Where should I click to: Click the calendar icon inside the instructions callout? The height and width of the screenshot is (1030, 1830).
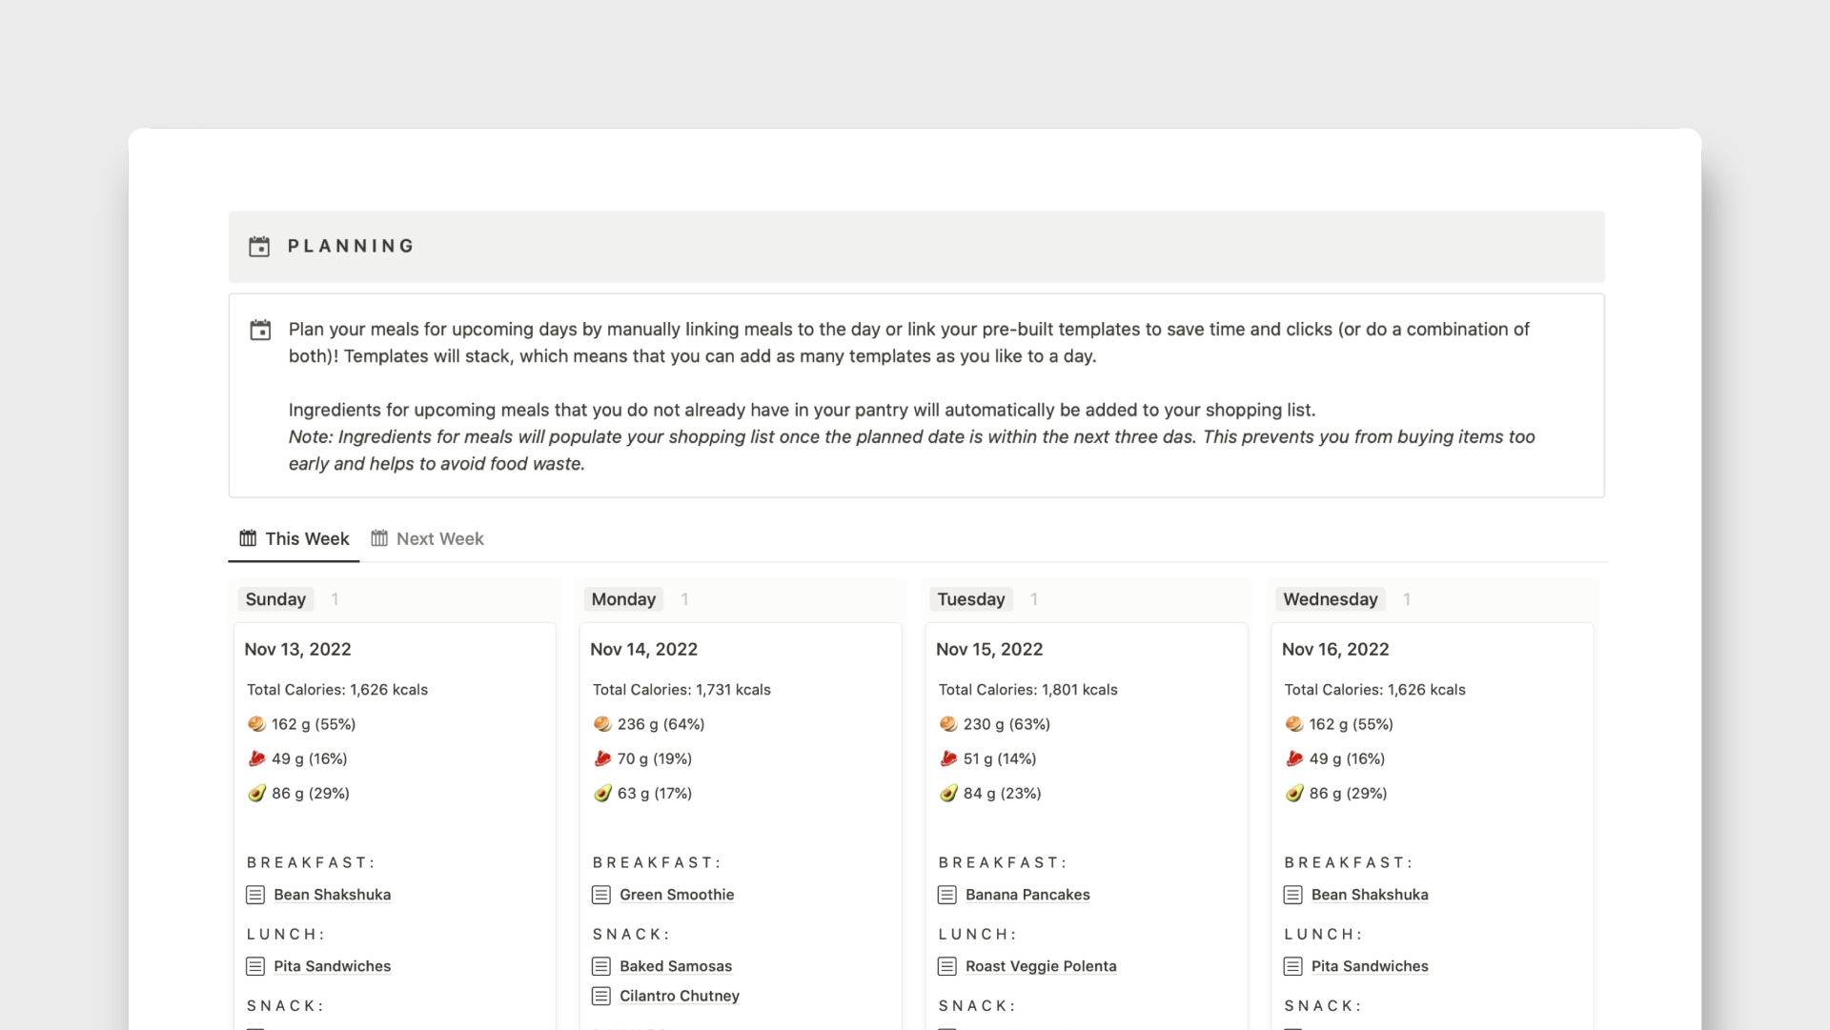[x=259, y=330]
